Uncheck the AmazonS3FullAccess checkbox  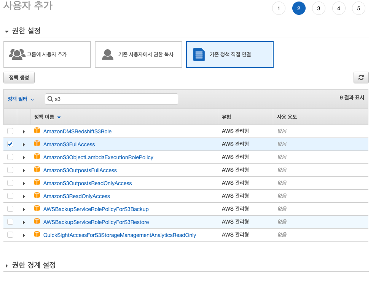(x=10, y=144)
